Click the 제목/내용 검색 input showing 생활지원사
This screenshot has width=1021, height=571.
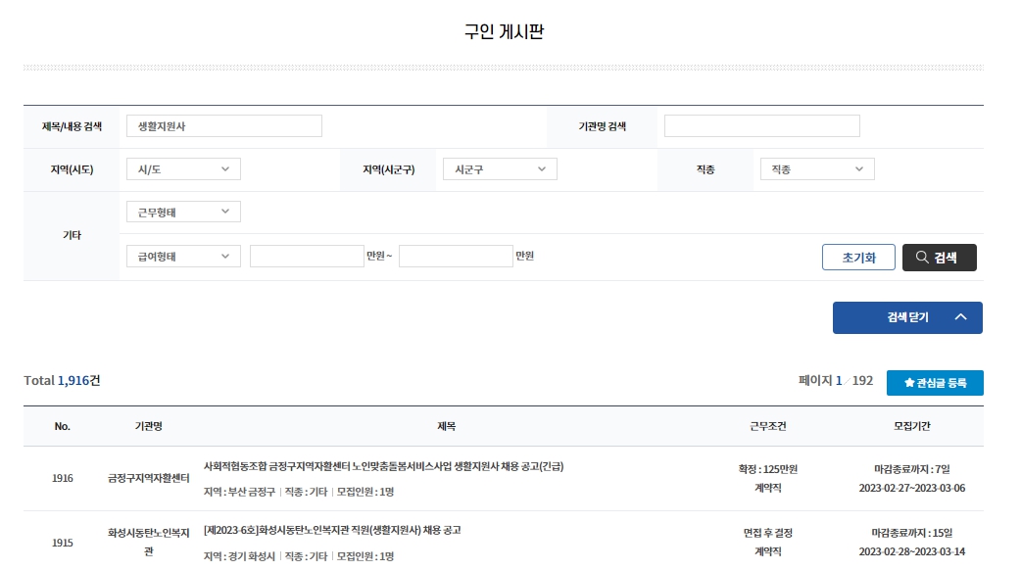click(x=224, y=125)
